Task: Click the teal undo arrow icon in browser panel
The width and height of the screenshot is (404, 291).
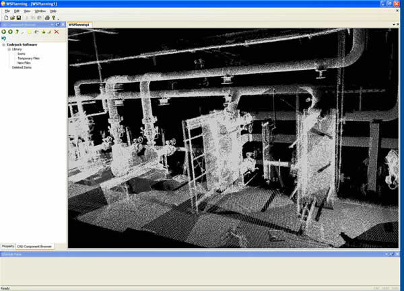Action: (x=4, y=38)
